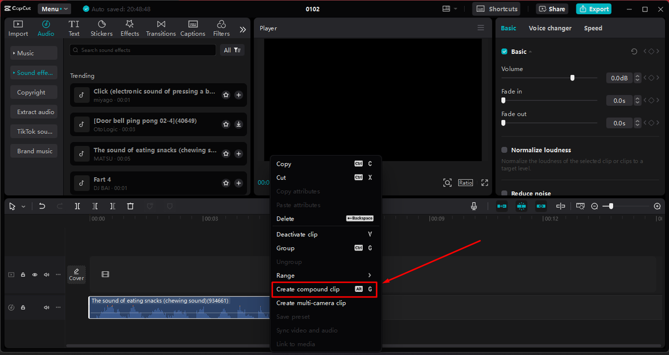Add Click electronic sound to the timeline
The height and width of the screenshot is (355, 669).
(x=238, y=95)
